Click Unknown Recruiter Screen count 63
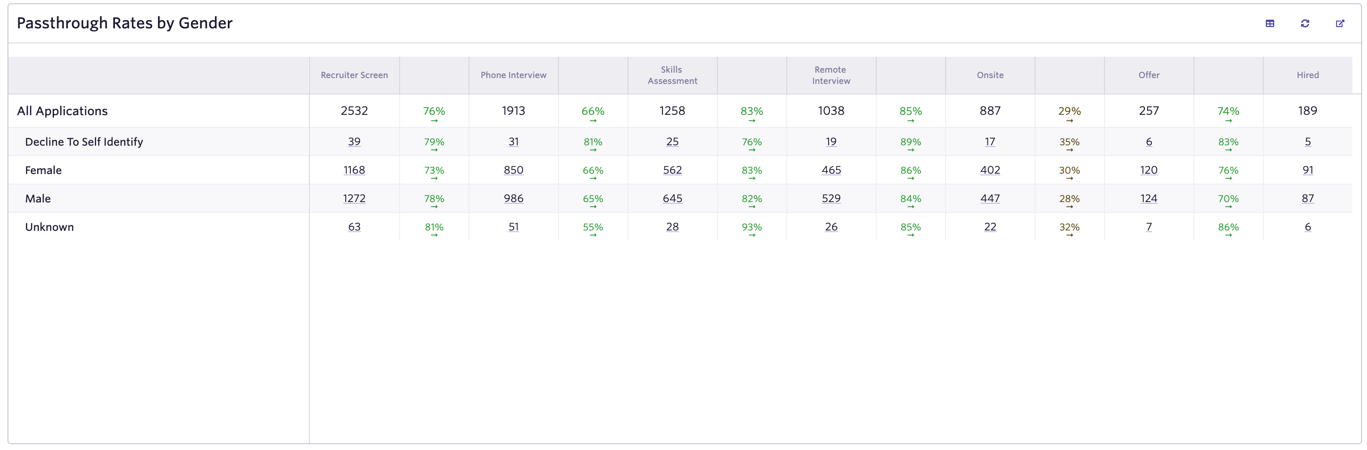This screenshot has width=1367, height=450. (354, 227)
